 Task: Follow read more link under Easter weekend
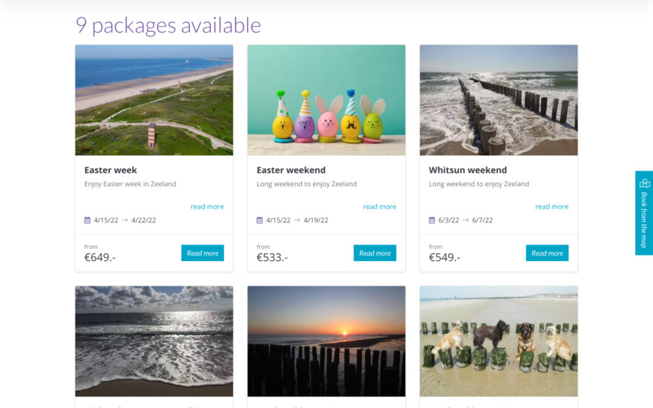point(379,207)
